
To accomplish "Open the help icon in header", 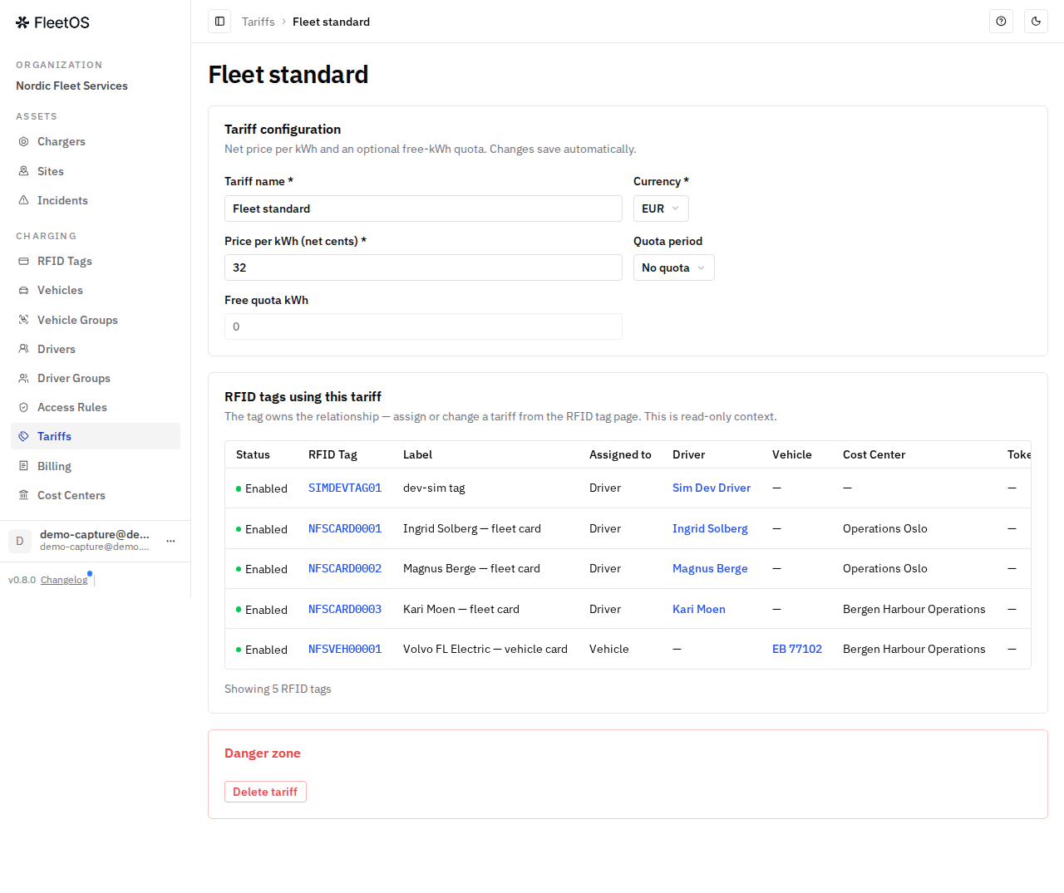I will click(1001, 22).
